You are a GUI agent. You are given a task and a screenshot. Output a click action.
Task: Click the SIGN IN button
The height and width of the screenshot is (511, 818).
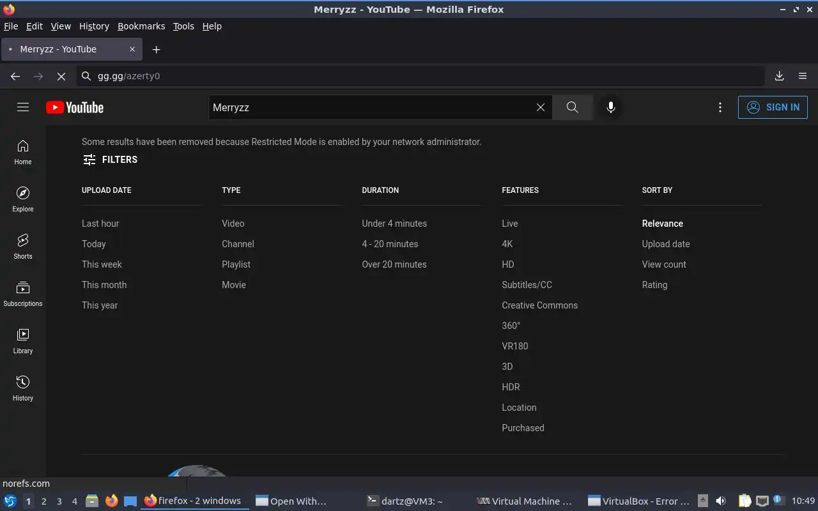click(x=773, y=107)
